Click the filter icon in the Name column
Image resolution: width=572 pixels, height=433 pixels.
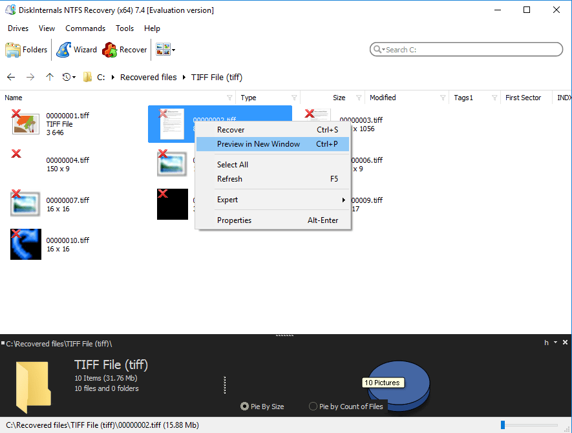(x=229, y=98)
